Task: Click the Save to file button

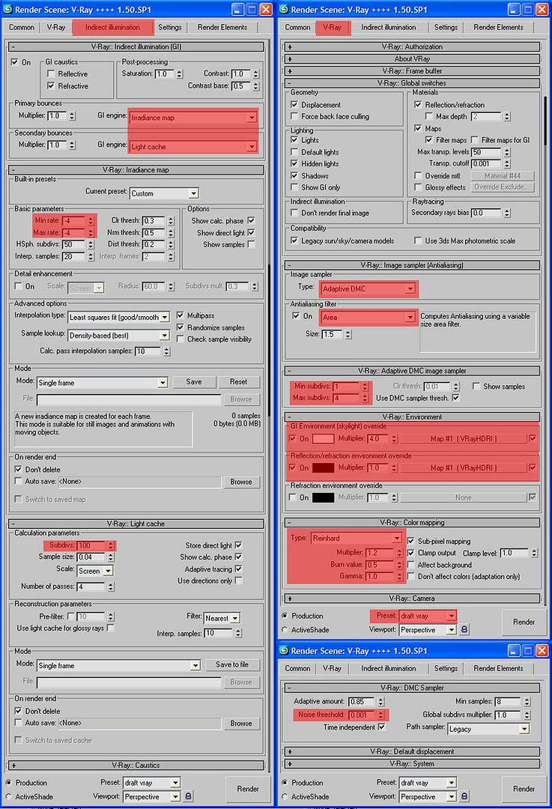Action: coord(232,664)
